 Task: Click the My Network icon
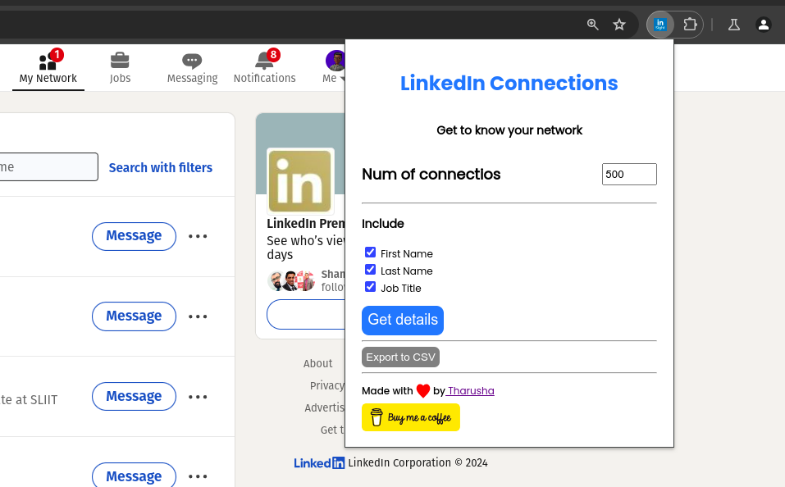coord(48,61)
